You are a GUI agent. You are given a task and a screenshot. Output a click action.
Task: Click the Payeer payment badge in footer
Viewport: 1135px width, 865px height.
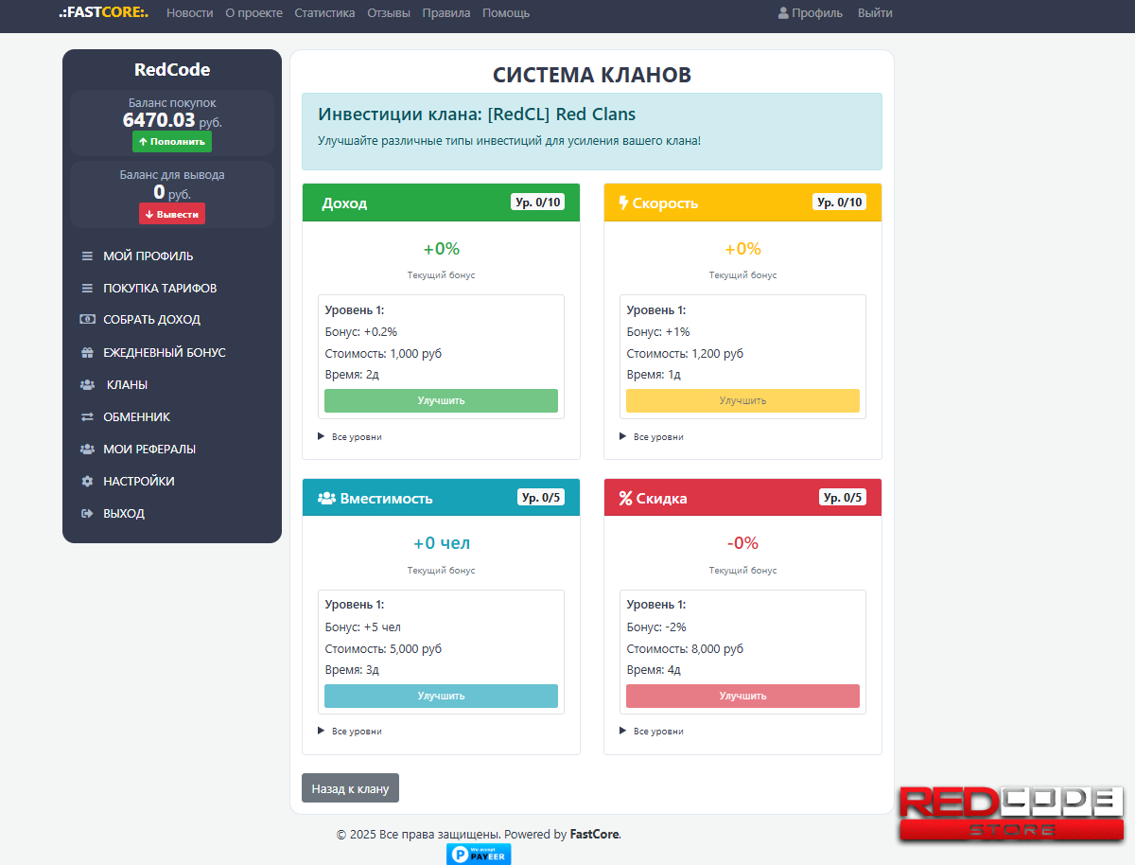tap(479, 854)
